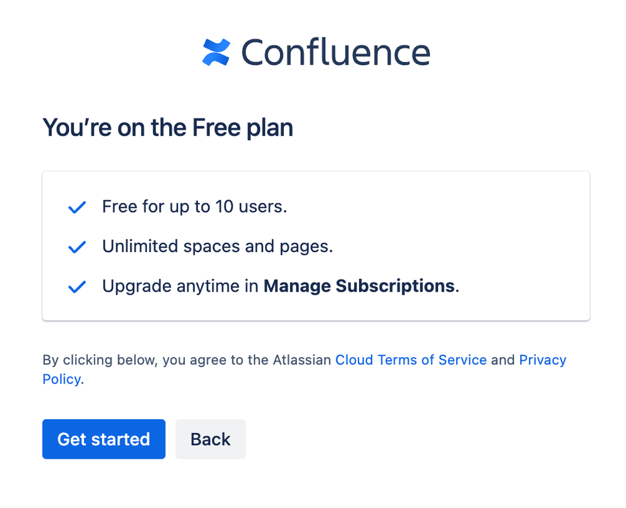Screen dimensions: 626x508
Task: Click the word Policy on second line
Action: (x=61, y=379)
